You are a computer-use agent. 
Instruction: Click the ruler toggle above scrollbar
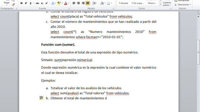198,13
